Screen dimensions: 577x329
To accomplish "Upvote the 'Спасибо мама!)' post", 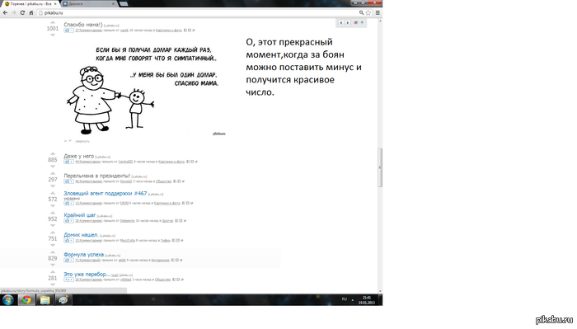I will [x=53, y=22].
